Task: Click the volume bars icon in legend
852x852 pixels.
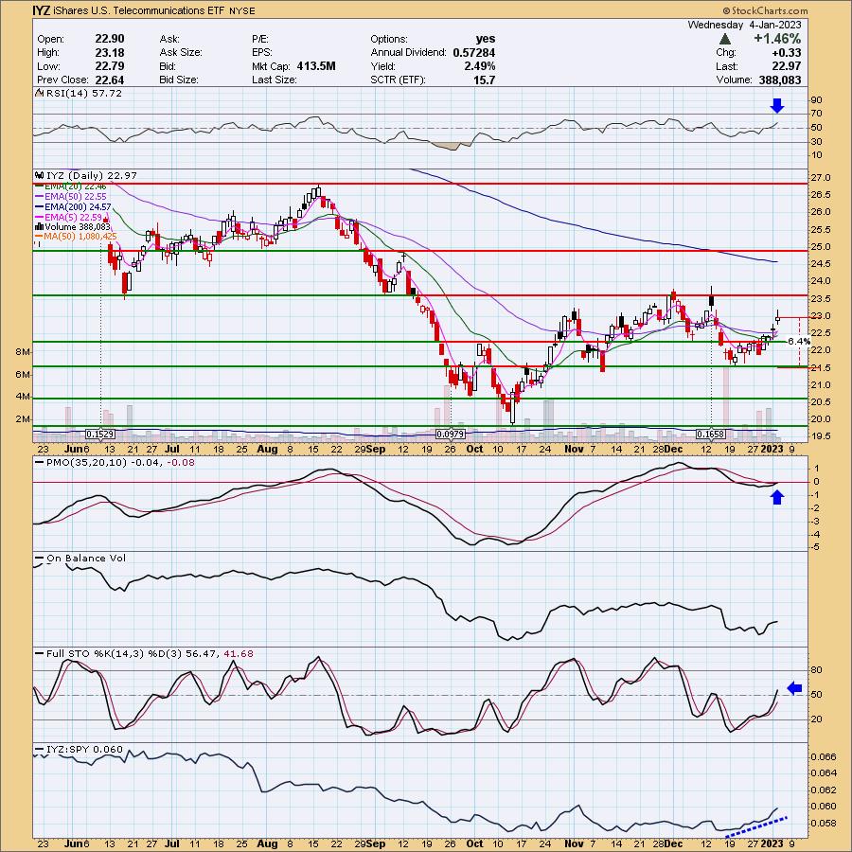Action: coord(39,226)
